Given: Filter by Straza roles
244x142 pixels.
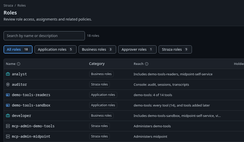Looking at the screenshot, I should coord(175,49).
